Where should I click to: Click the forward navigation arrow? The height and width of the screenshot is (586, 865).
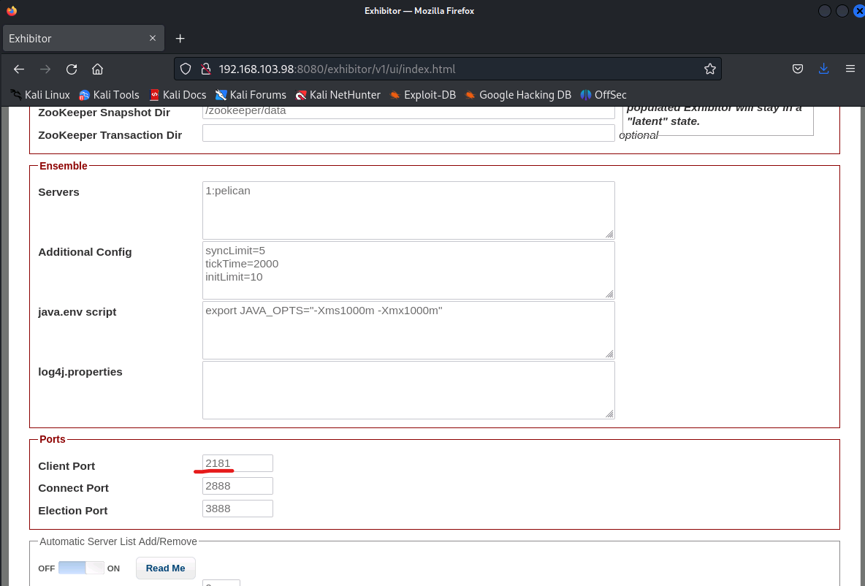[45, 69]
